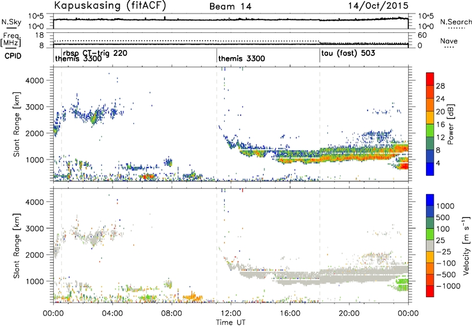This screenshot has width=472, height=326.
Task: Click the 'CPID' row label
Action: (13, 56)
